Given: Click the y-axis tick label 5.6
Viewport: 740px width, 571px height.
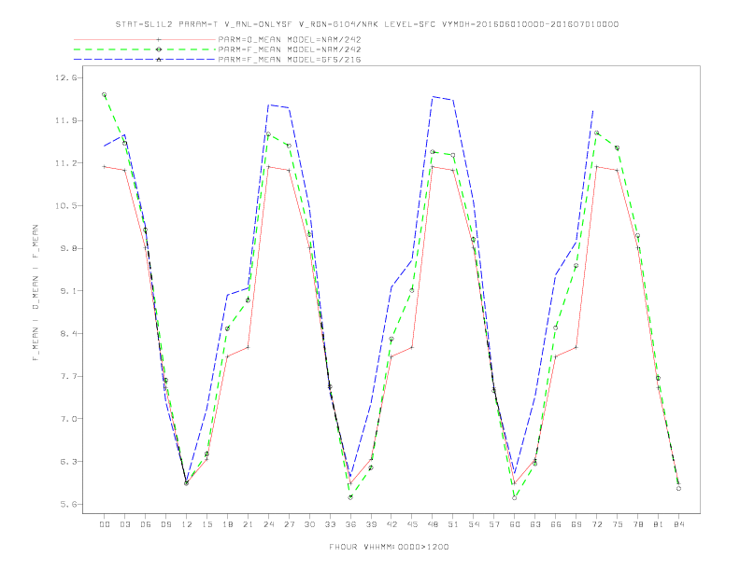Looking at the screenshot, I should 68,504.
